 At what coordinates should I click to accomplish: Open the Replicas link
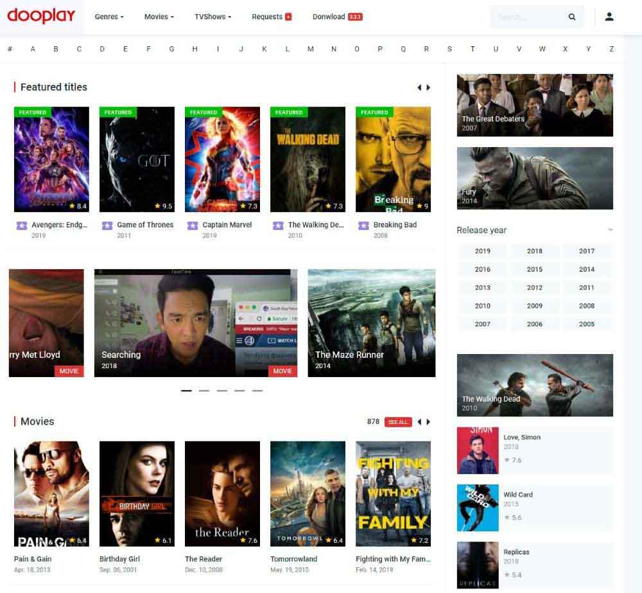pyautogui.click(x=516, y=552)
